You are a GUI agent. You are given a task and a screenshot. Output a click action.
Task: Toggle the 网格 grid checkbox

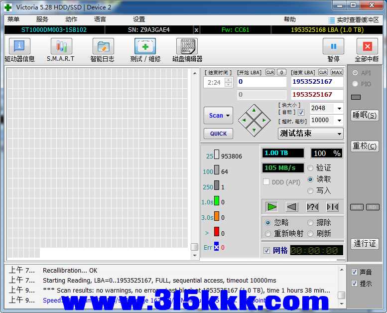point(267,250)
